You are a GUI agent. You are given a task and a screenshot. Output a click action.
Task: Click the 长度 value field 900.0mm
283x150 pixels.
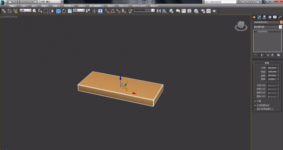pos(272,68)
